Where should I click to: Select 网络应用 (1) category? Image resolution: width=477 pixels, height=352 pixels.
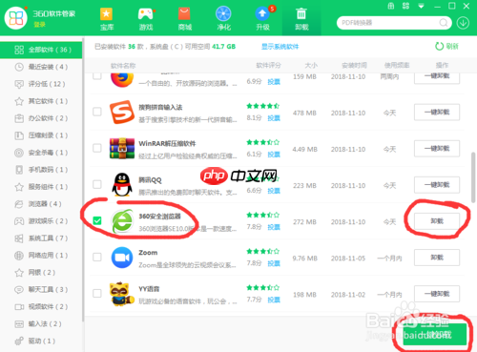coord(41,256)
